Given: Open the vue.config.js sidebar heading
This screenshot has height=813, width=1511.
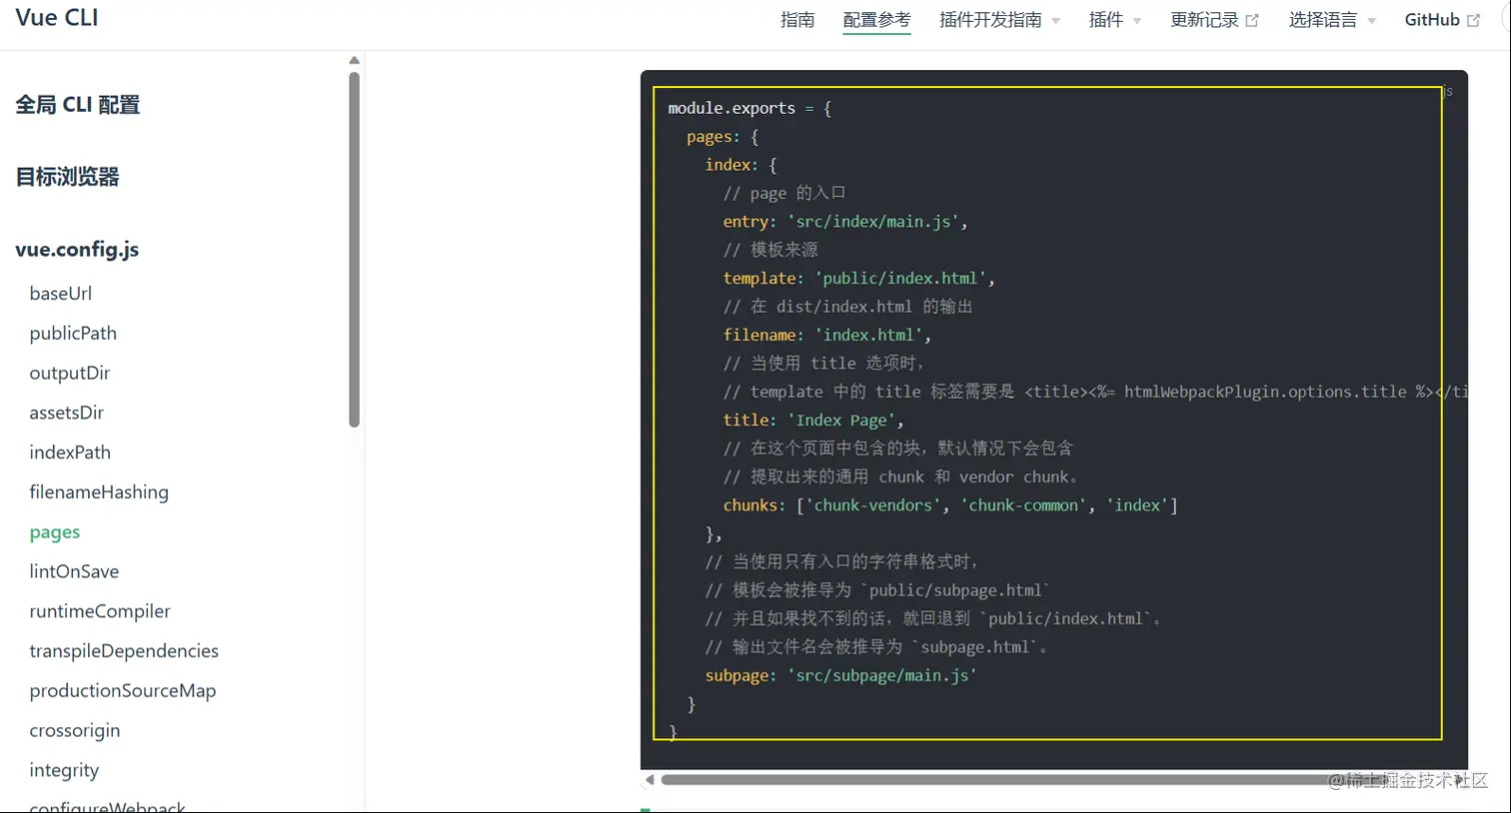Looking at the screenshot, I should pyautogui.click(x=77, y=250).
